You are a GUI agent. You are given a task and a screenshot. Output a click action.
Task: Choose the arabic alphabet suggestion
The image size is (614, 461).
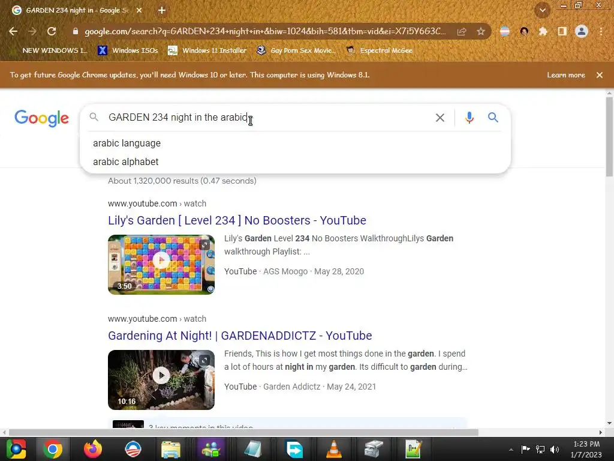pyautogui.click(x=126, y=161)
